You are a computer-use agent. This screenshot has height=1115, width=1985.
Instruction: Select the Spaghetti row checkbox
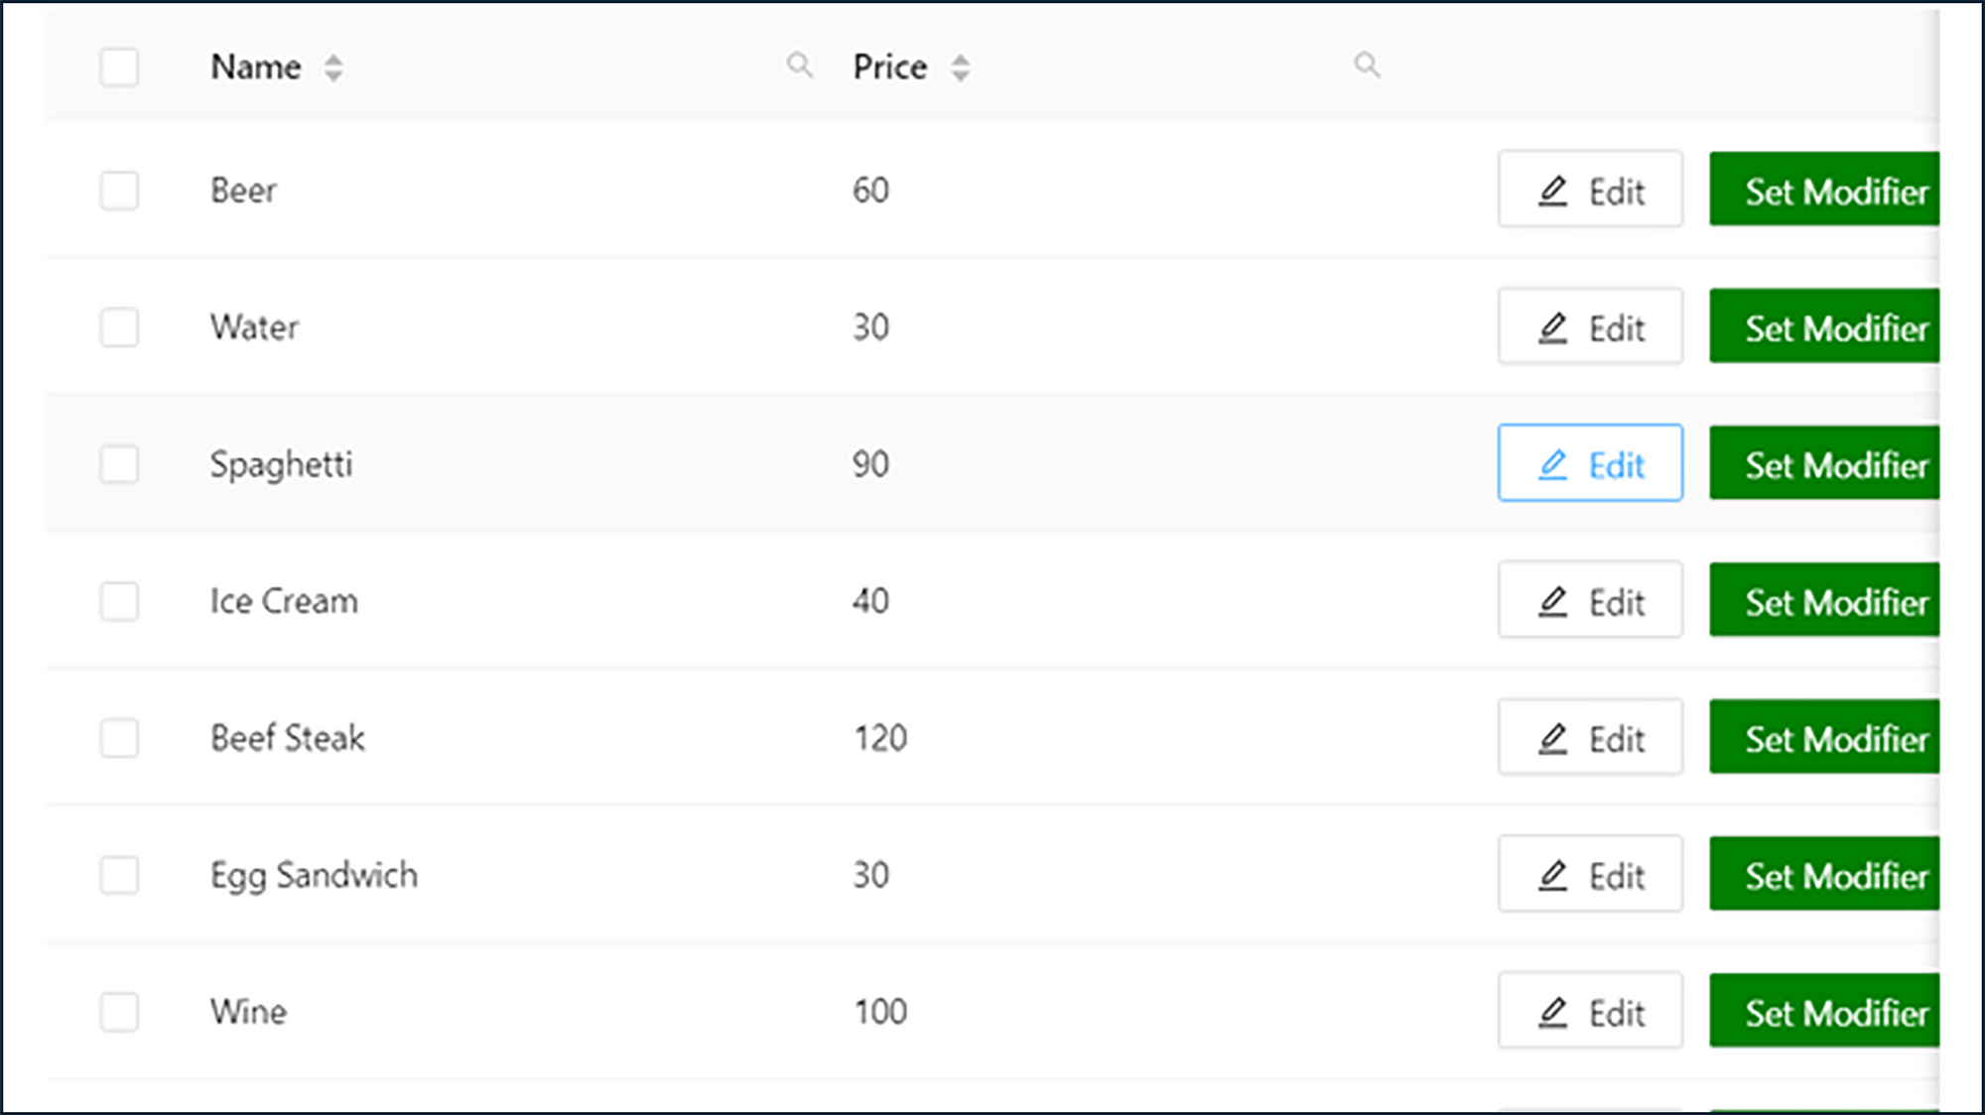pos(119,464)
